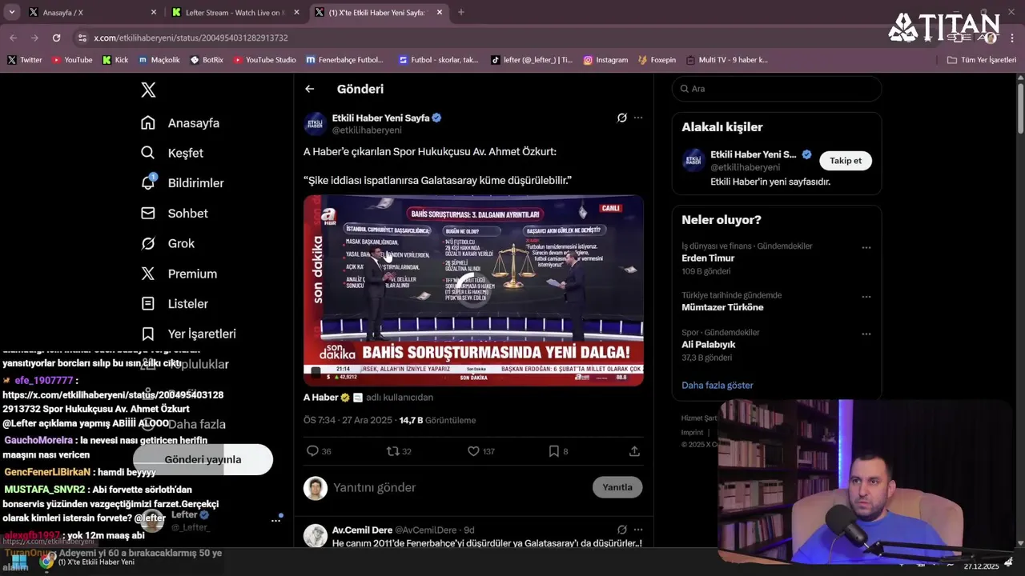Play the Bahis Soruşturması video thumbnail
The image size is (1025, 576).
pyautogui.click(x=473, y=290)
